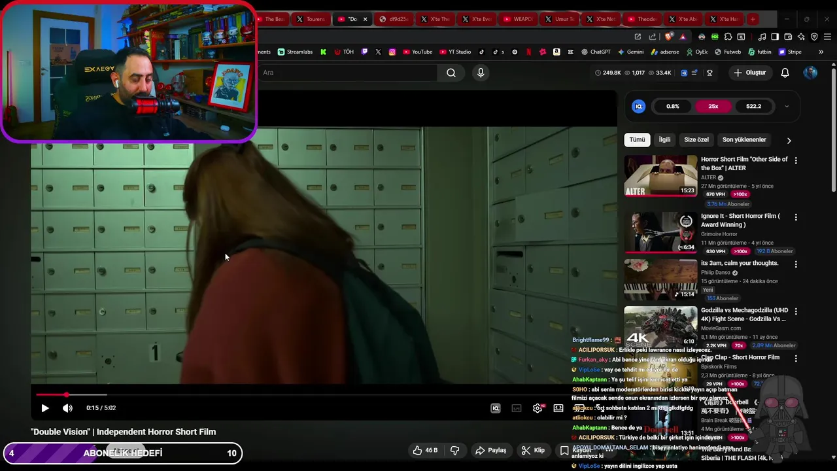The height and width of the screenshot is (471, 837).
Task: Open the YouTube account avatar
Action: (810, 73)
